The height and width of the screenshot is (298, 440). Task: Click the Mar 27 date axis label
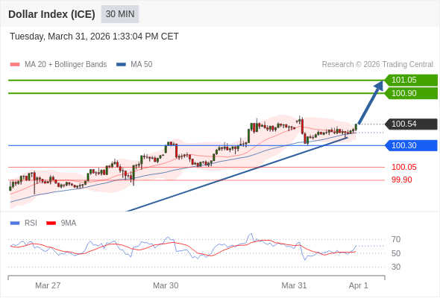coord(48,285)
